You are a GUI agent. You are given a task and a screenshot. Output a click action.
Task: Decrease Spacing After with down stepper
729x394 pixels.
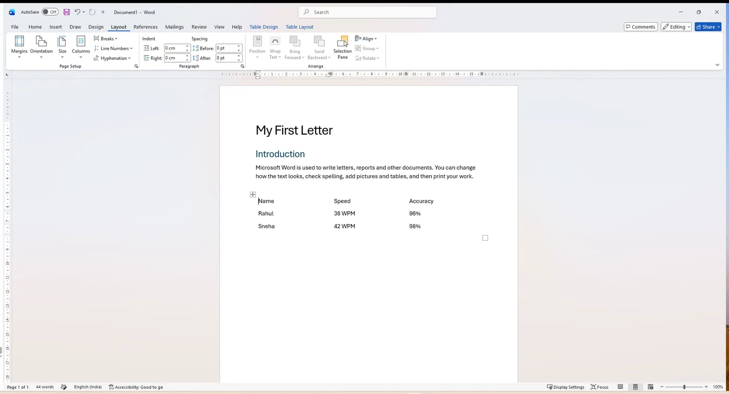[x=239, y=60]
